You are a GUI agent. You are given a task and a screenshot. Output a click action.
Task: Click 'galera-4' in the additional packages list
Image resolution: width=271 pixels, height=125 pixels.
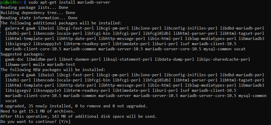[15, 28]
